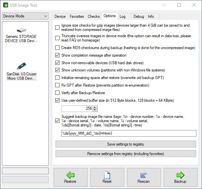Select the SanDisk U3 Cruzer flash drive icon

tap(21, 66)
